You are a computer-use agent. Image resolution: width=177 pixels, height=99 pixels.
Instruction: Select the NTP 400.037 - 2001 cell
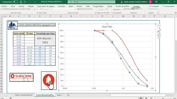point(45,40)
